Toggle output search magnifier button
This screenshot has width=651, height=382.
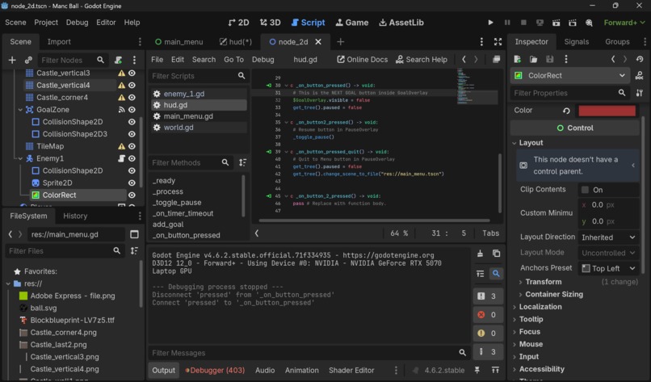(x=496, y=274)
